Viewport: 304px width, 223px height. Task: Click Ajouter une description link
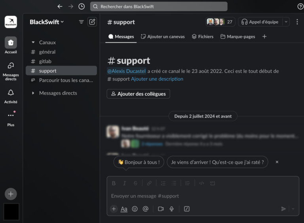tap(157, 79)
